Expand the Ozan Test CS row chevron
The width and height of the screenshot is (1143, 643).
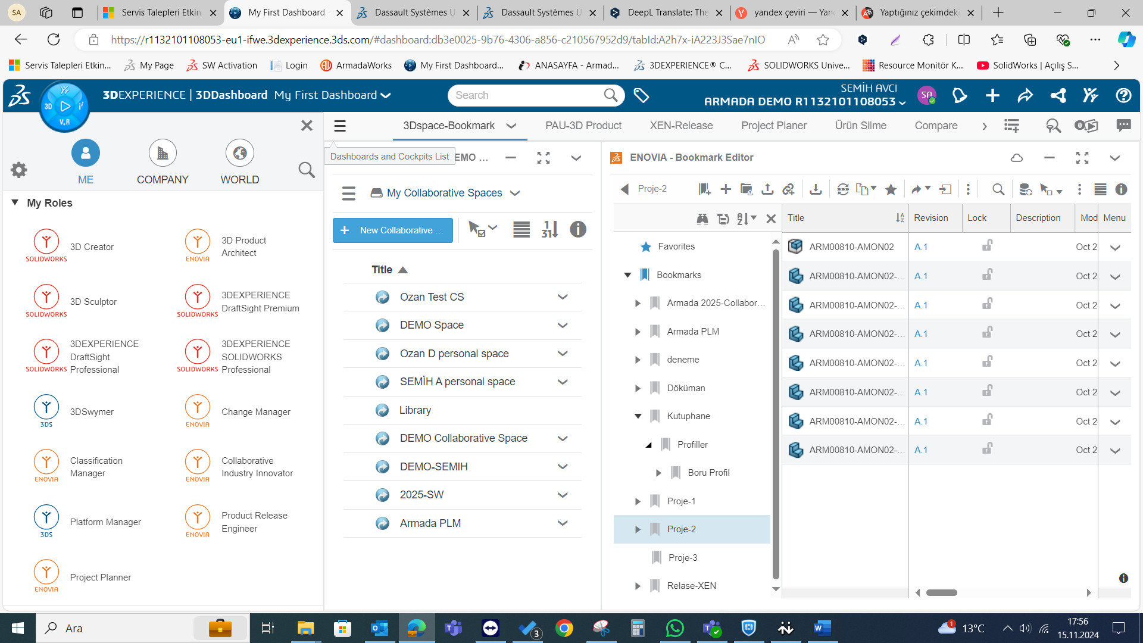point(563,297)
